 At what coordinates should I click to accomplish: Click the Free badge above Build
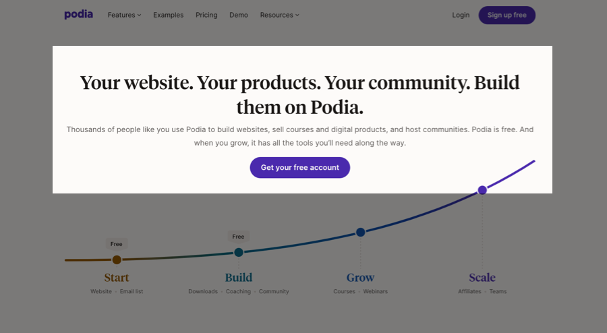(x=238, y=237)
